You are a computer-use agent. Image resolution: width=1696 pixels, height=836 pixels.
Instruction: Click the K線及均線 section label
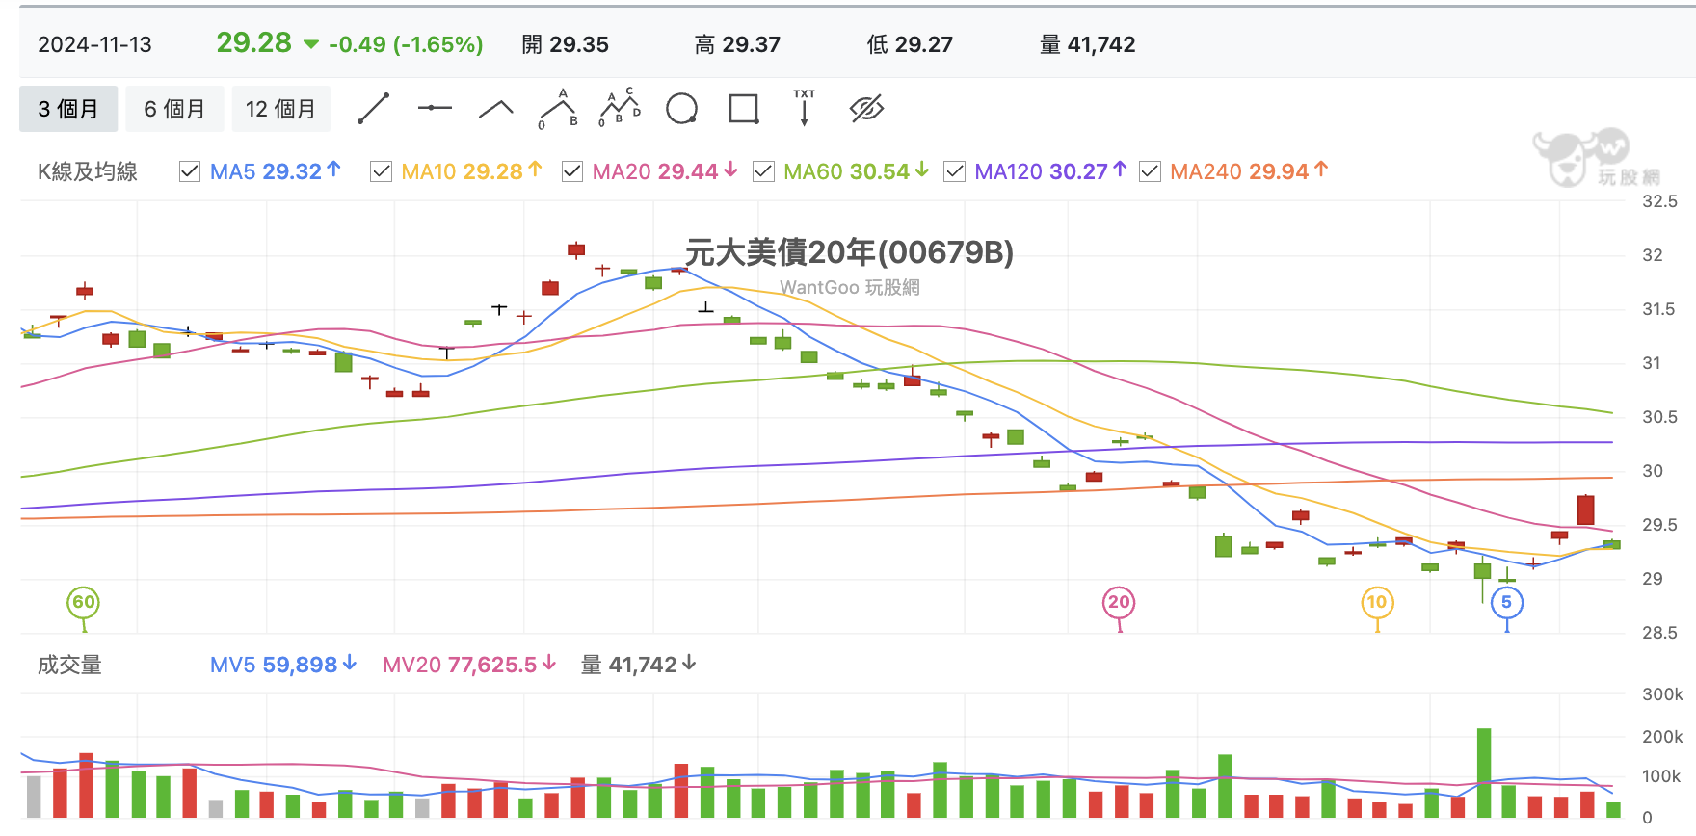[88, 171]
